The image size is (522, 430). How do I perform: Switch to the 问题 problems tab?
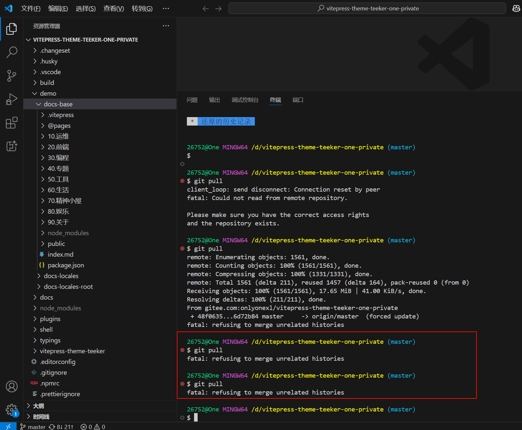192,100
